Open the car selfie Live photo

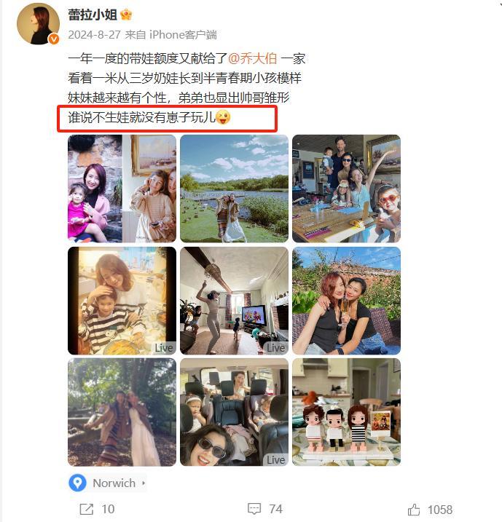pos(234,412)
